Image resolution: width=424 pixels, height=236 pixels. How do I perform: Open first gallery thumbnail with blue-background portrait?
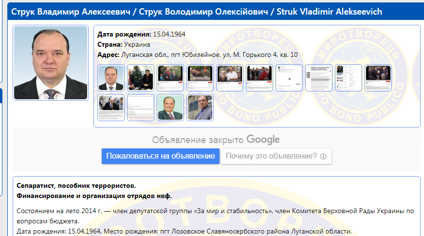(111, 78)
